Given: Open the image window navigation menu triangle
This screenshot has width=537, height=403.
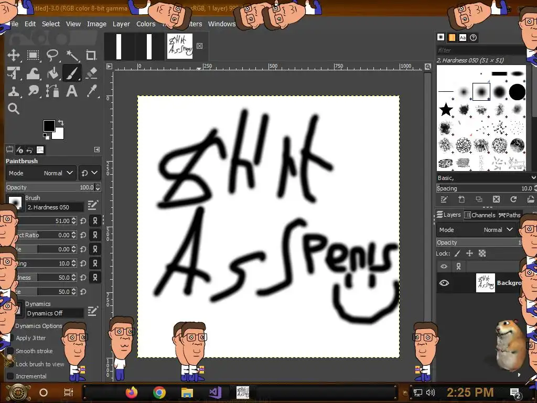Looking at the screenshot, I should [x=109, y=67].
